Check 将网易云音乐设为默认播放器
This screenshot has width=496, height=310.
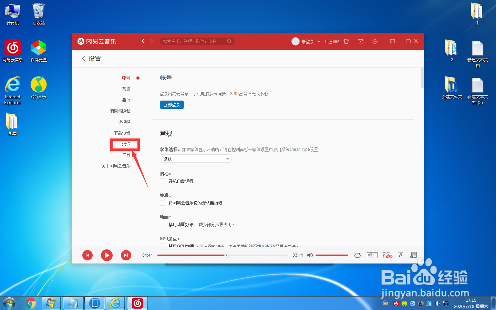(162, 203)
